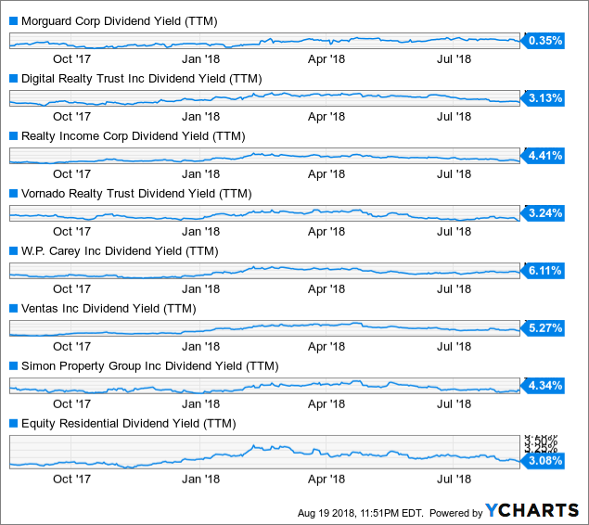Click the 3.24% value tag for Vornado
This screenshot has width=589, height=525.
point(543,213)
